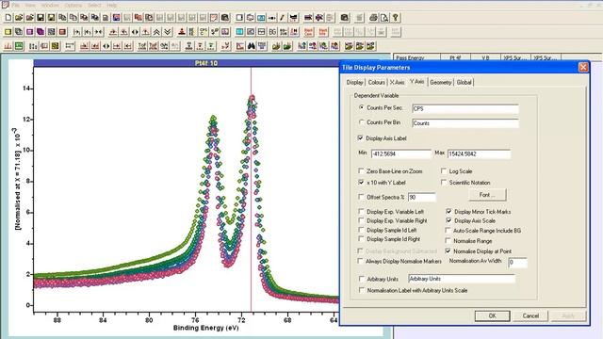
Task: Click the inward arrows compress icon
Action: click(x=98, y=32)
